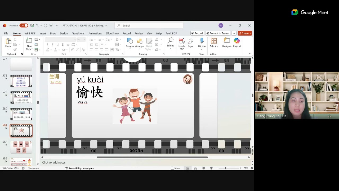Viewport: 339px width, 191px height.
Task: Toggle text Shadow formatting
Action: click(63, 45)
